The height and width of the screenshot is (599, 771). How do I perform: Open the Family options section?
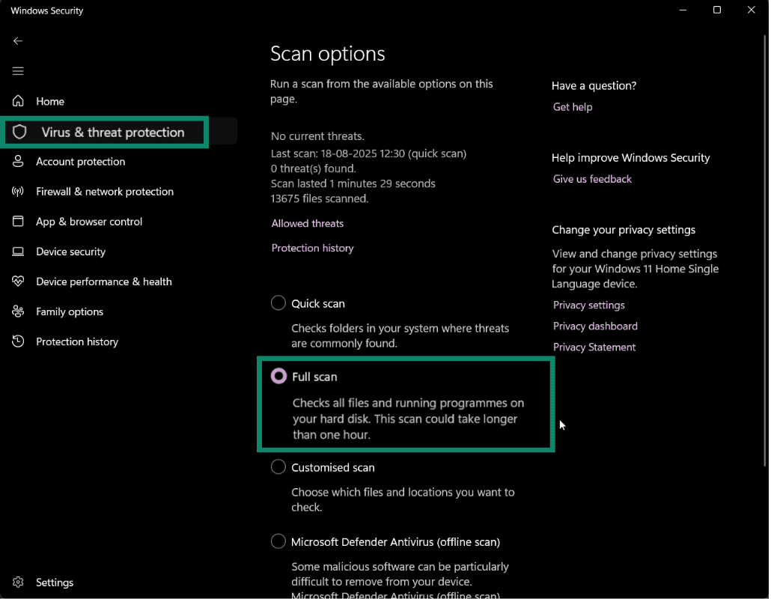click(x=68, y=311)
